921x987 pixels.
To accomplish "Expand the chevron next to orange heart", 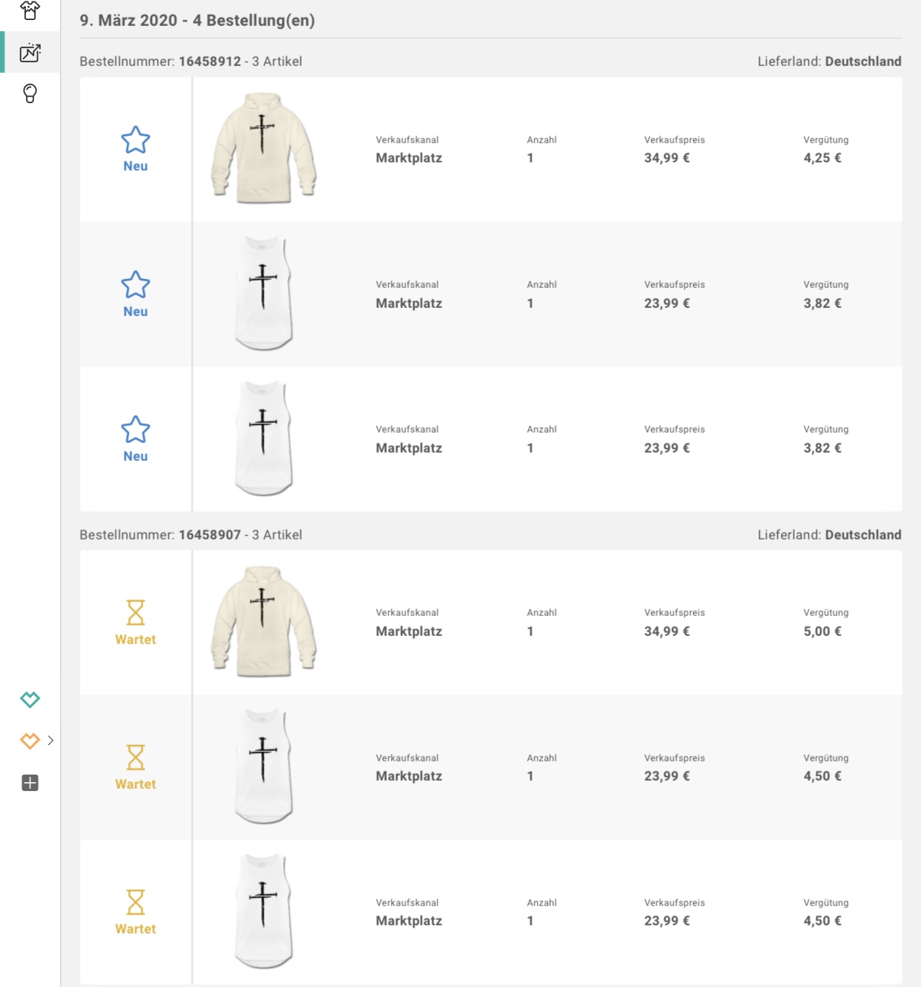I will [x=50, y=741].
